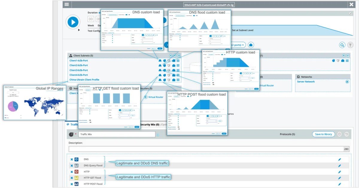
Task: Edit the DNS protocol with pencil icon
Action: click(x=339, y=159)
